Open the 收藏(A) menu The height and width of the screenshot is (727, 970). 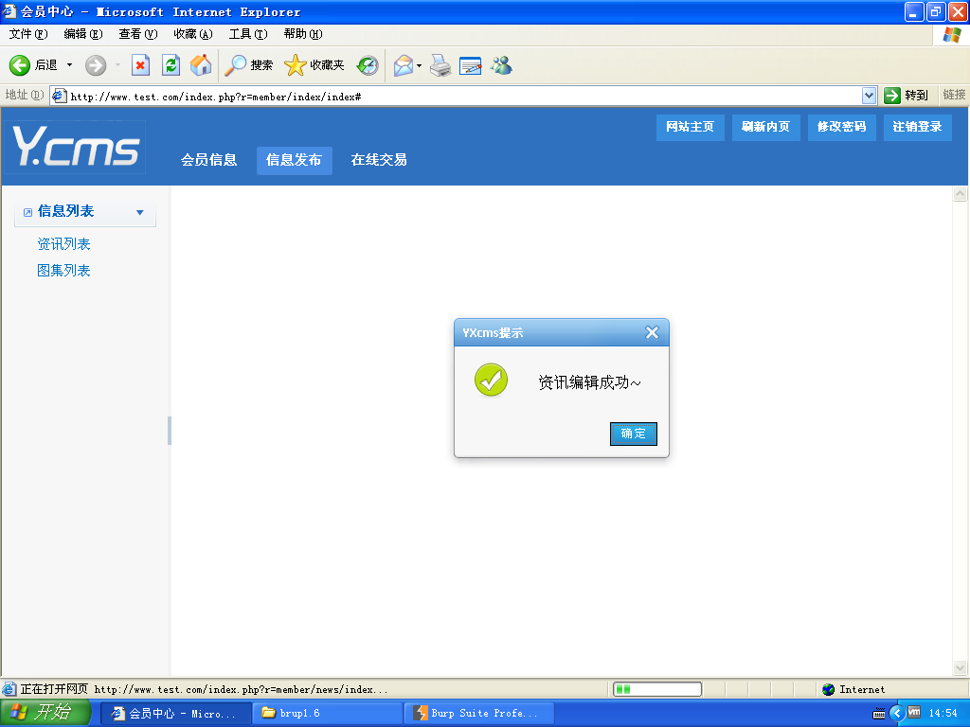point(193,34)
